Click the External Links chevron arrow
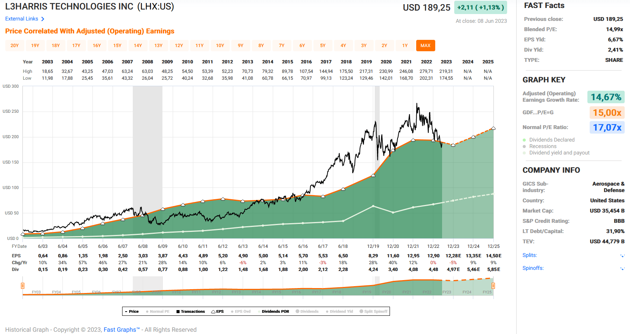Viewport: 630px width, 334px height. click(x=43, y=19)
